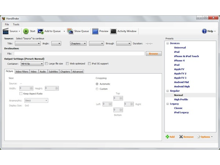The width and height of the screenshot is (220, 165).
Task: Open the Chapters range type dropdown
Action: [x=78, y=44]
